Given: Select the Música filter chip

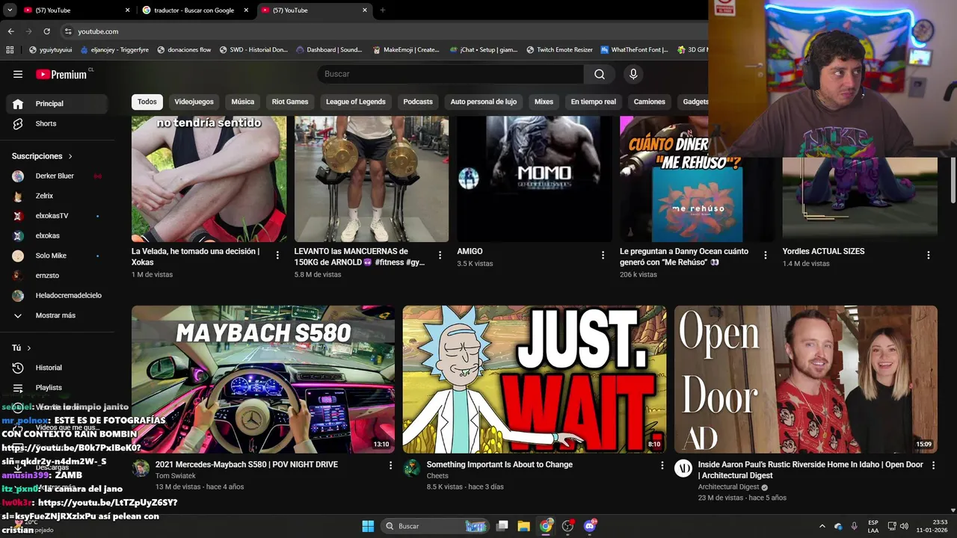Looking at the screenshot, I should click(x=242, y=102).
